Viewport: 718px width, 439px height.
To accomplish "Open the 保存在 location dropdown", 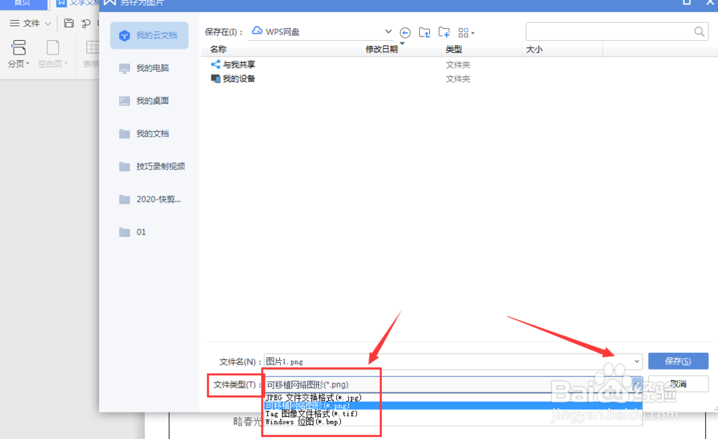I will point(388,31).
